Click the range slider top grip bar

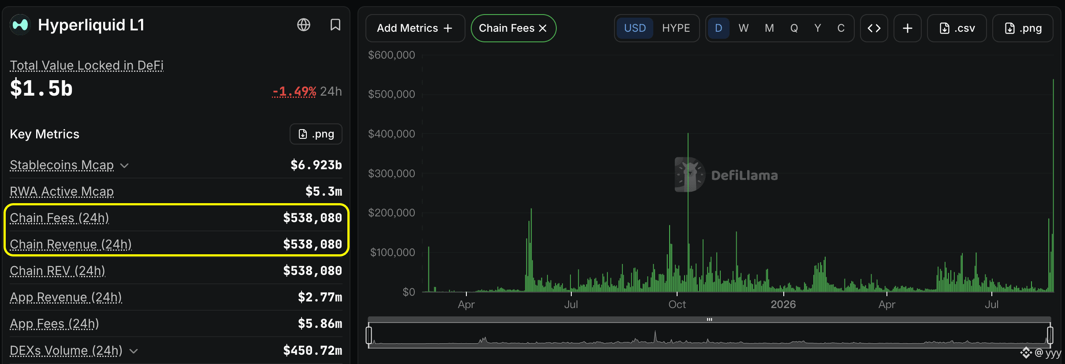[709, 319]
